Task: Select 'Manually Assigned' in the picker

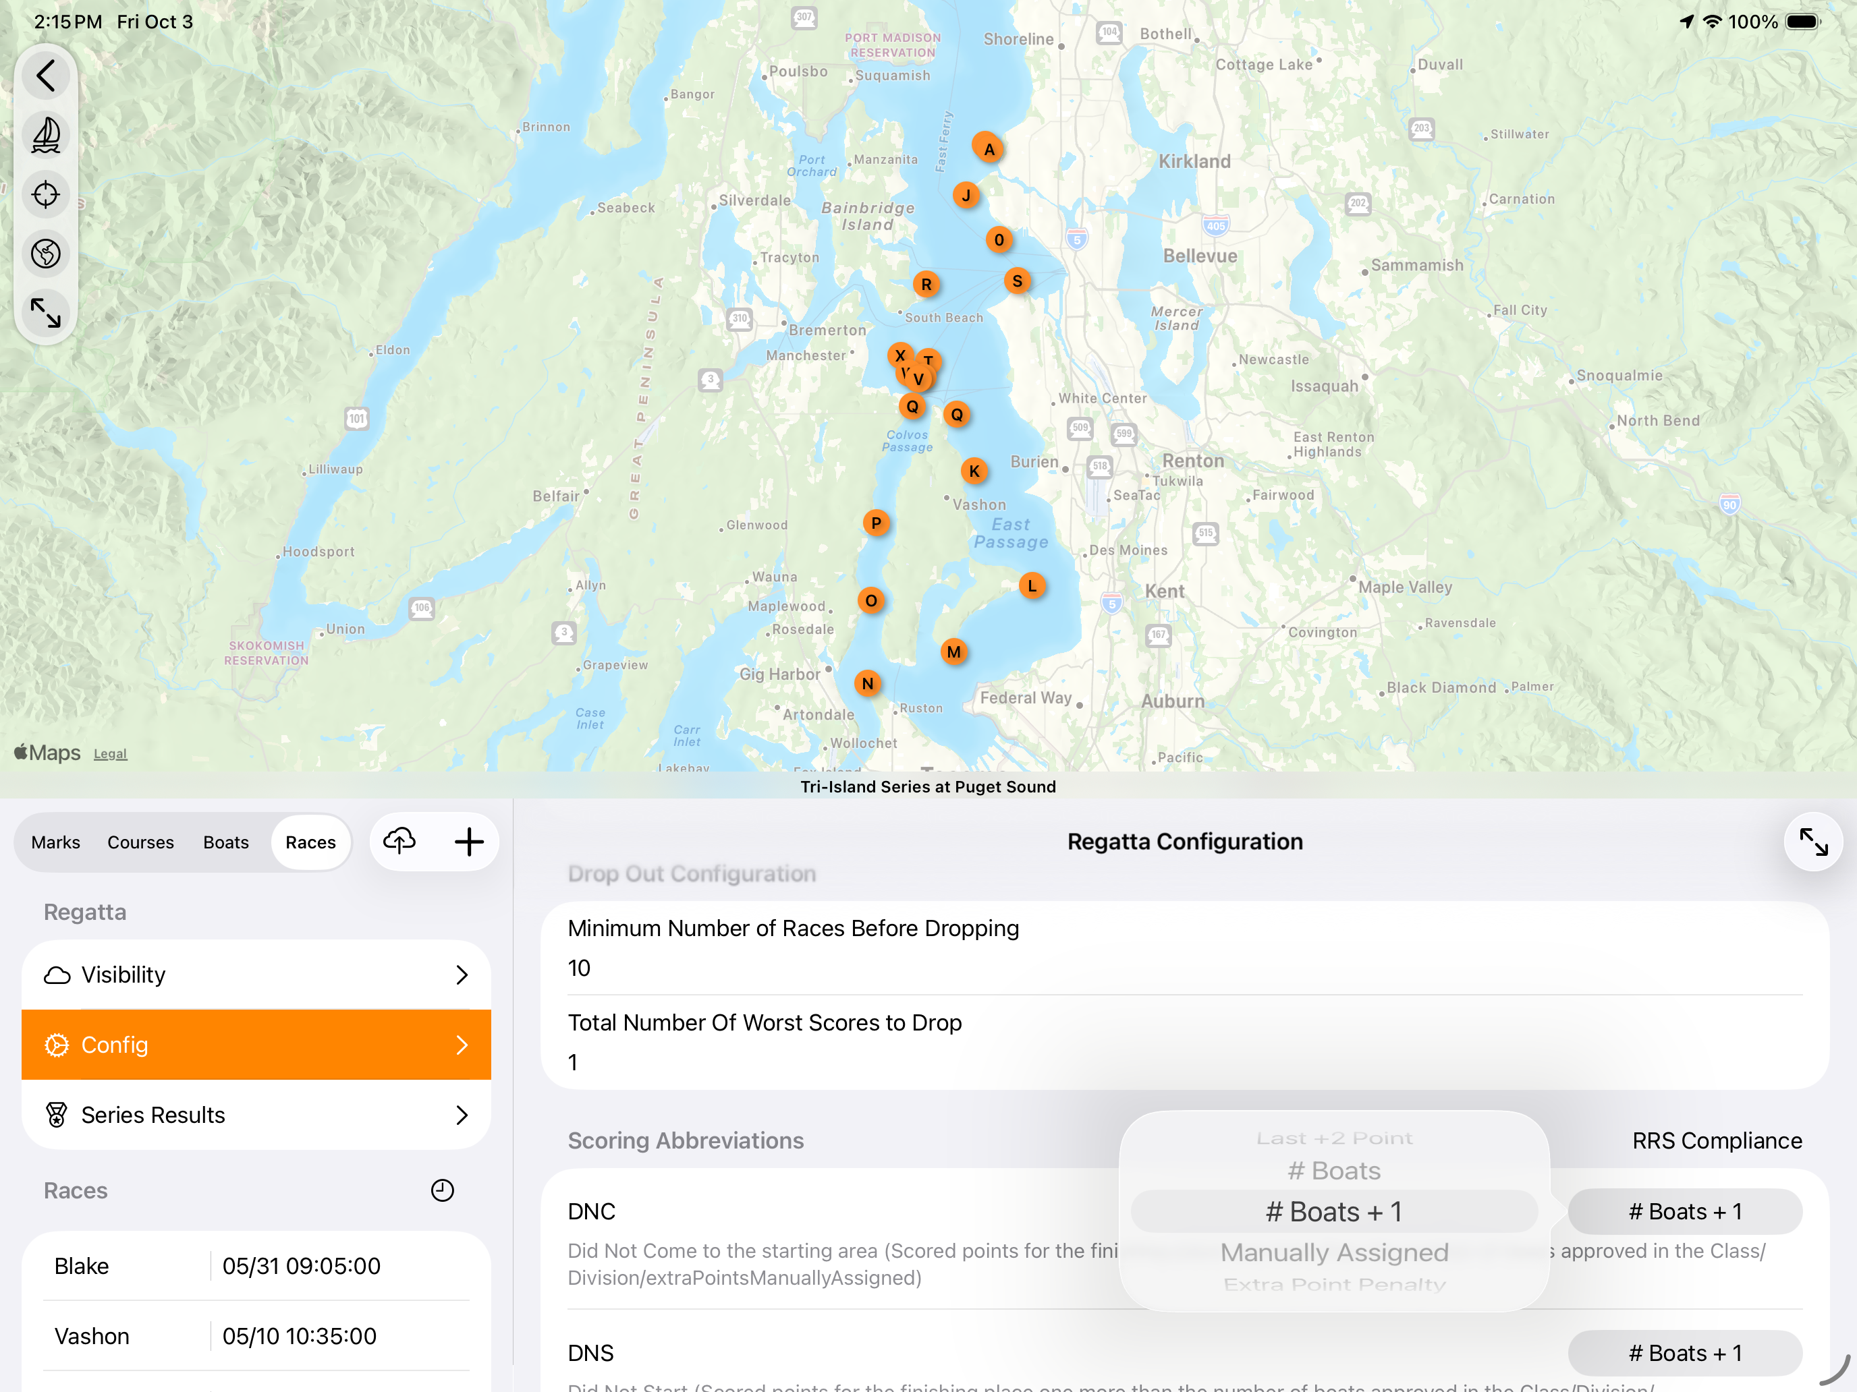Action: click(1334, 1252)
